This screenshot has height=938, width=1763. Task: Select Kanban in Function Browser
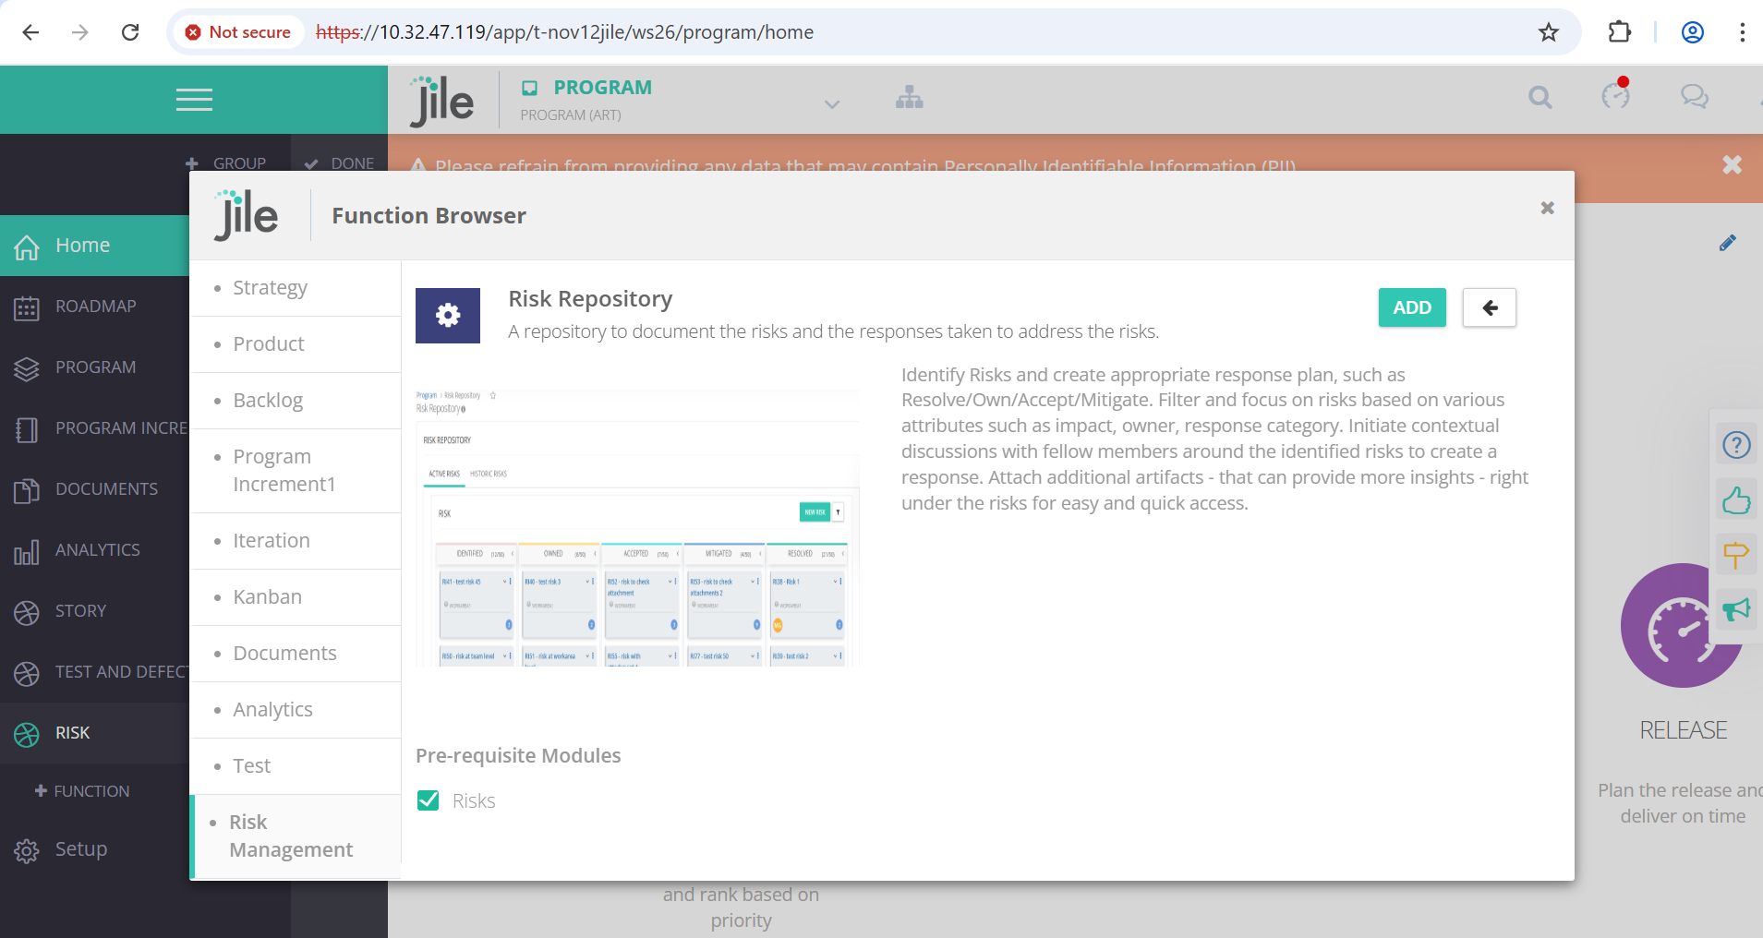coord(267,597)
